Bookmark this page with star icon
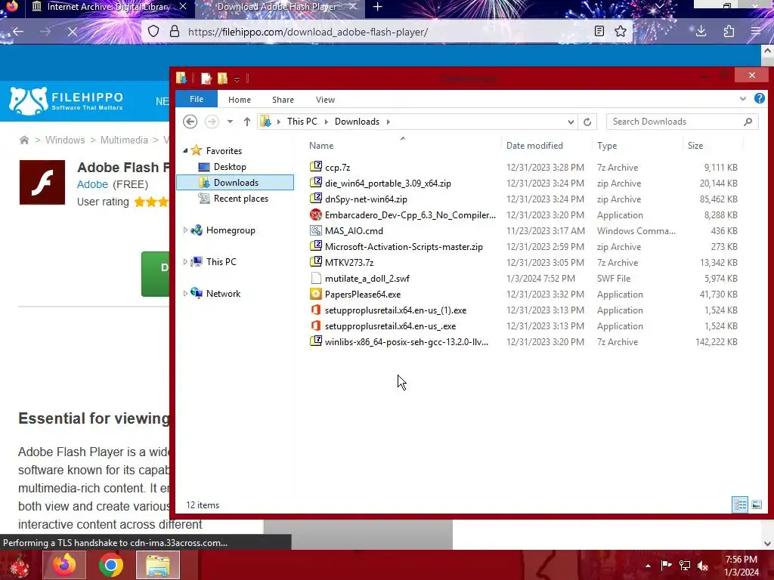Image resolution: width=774 pixels, height=580 pixels. (x=621, y=32)
